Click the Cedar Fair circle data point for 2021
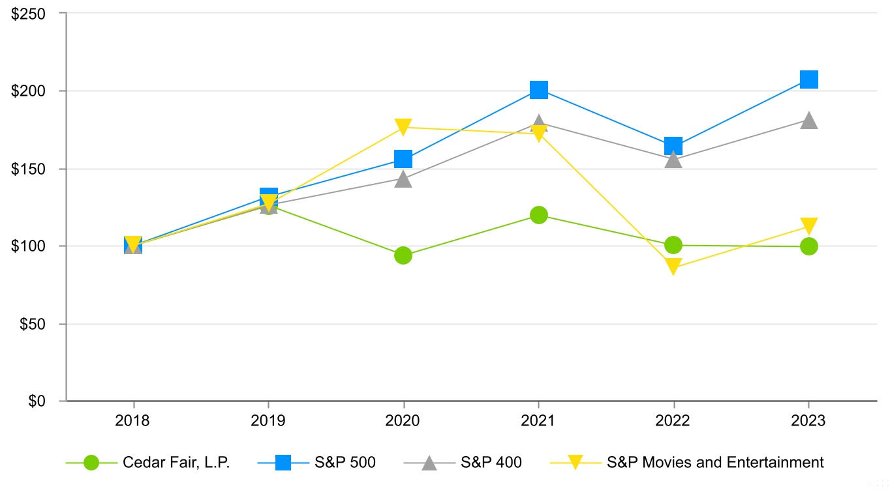The width and height of the screenshot is (890, 490). [x=539, y=215]
